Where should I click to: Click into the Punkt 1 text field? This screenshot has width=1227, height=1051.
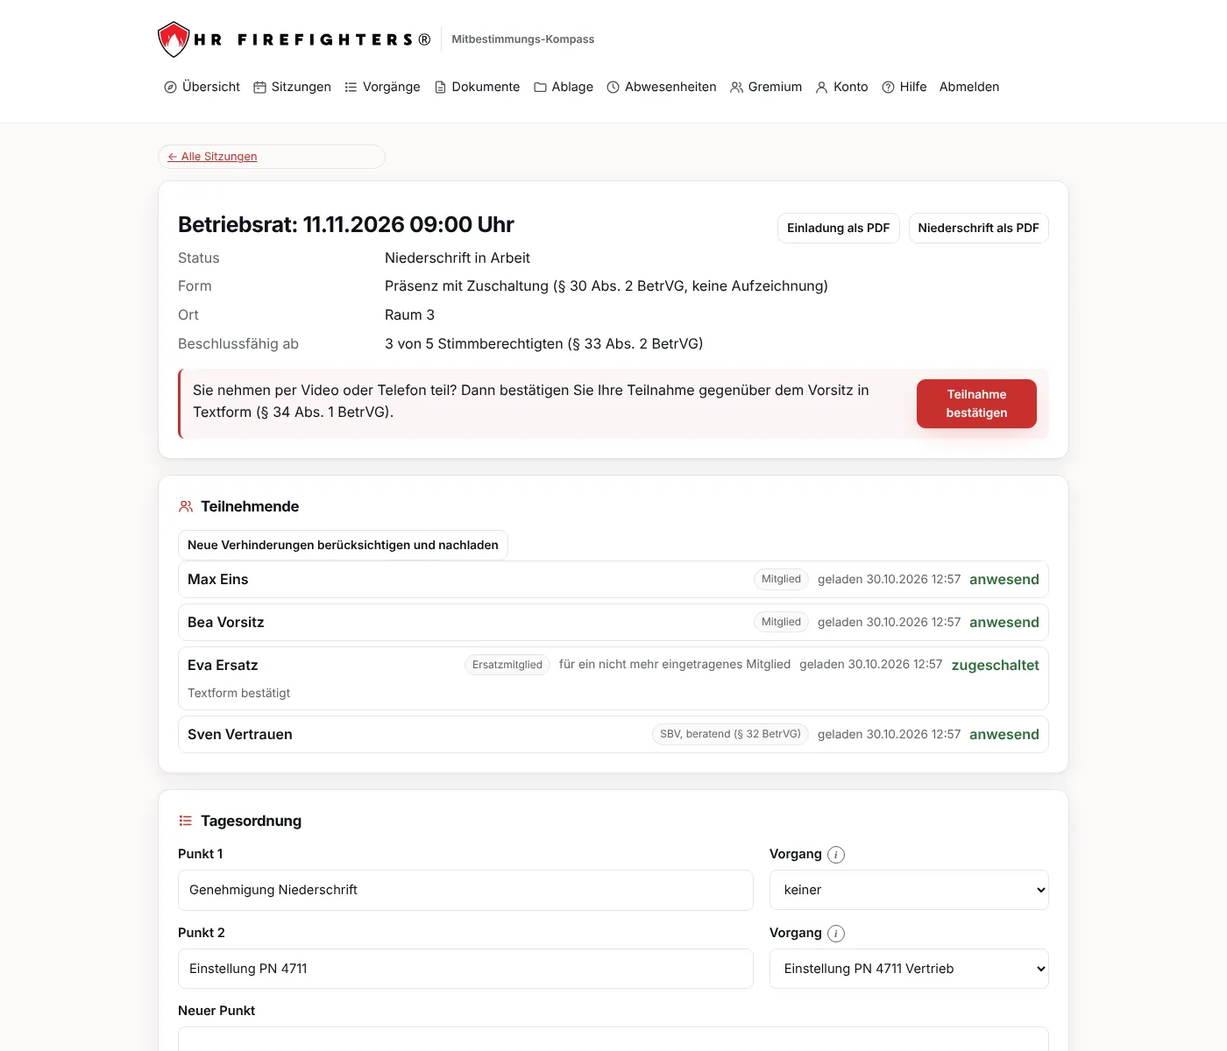(x=465, y=890)
